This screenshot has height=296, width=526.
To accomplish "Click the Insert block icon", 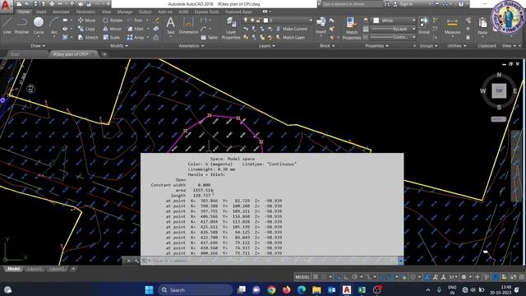I will pyautogui.click(x=321, y=25).
